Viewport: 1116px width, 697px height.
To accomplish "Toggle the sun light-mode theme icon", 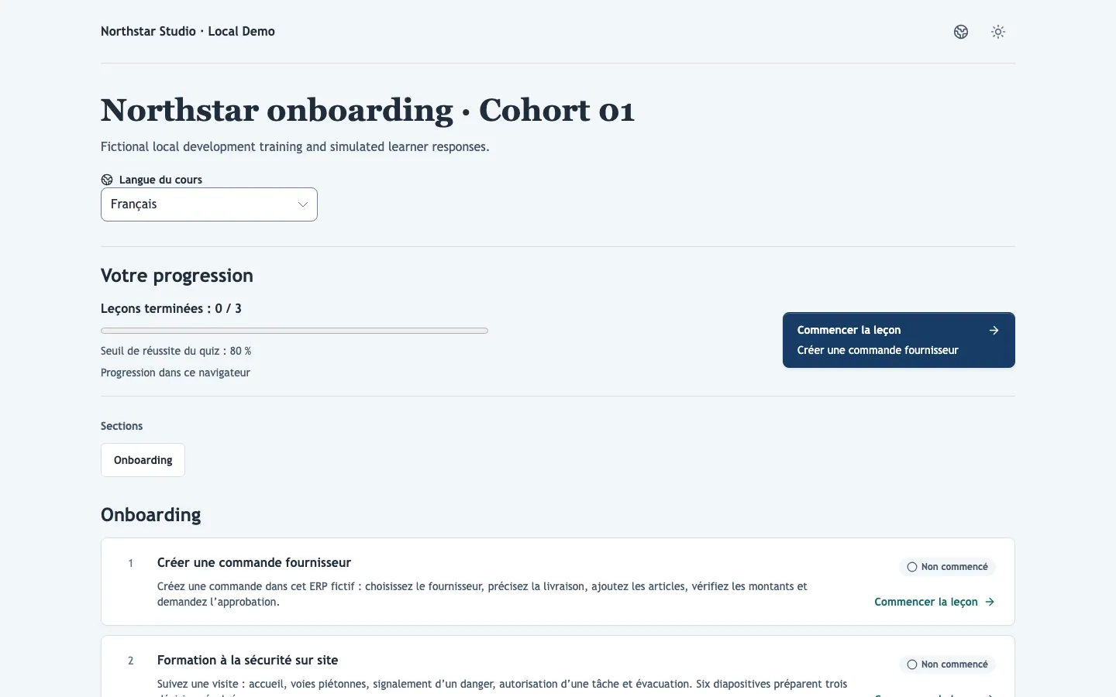I will [x=998, y=32].
